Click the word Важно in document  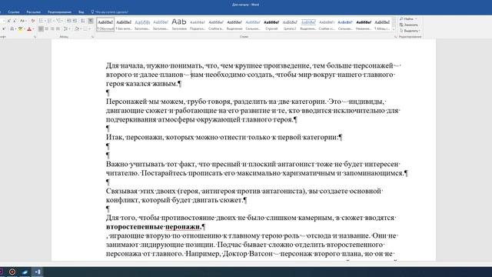[117, 164]
